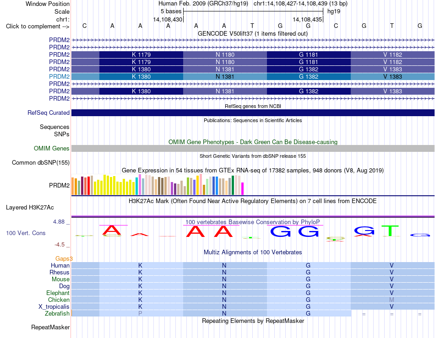This screenshot has height=338, width=435.
Task: Open 'Short Genetic Variants from dbSNP' title
Action: coord(253,156)
